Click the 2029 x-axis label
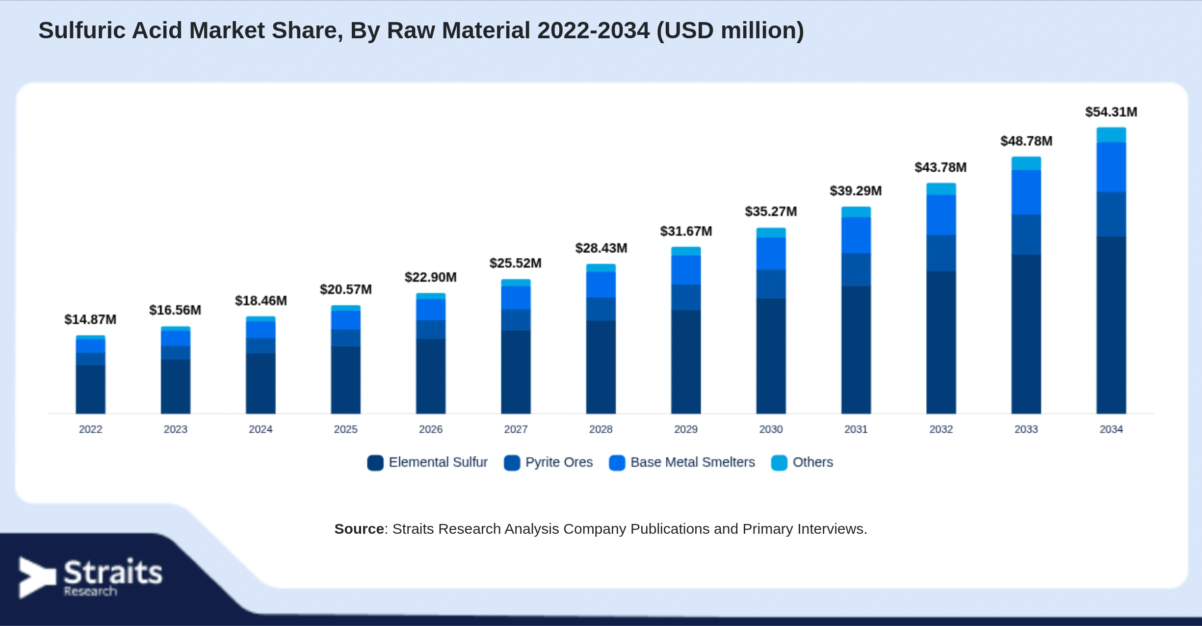 (x=686, y=429)
